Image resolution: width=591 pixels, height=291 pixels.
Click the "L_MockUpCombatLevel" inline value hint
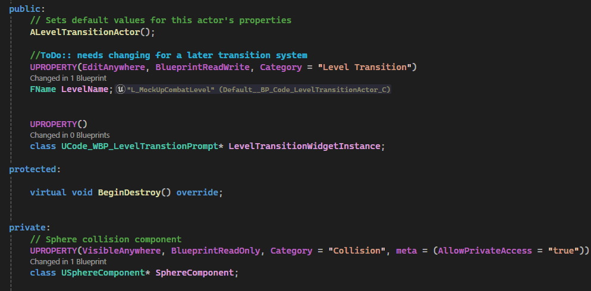171,89
